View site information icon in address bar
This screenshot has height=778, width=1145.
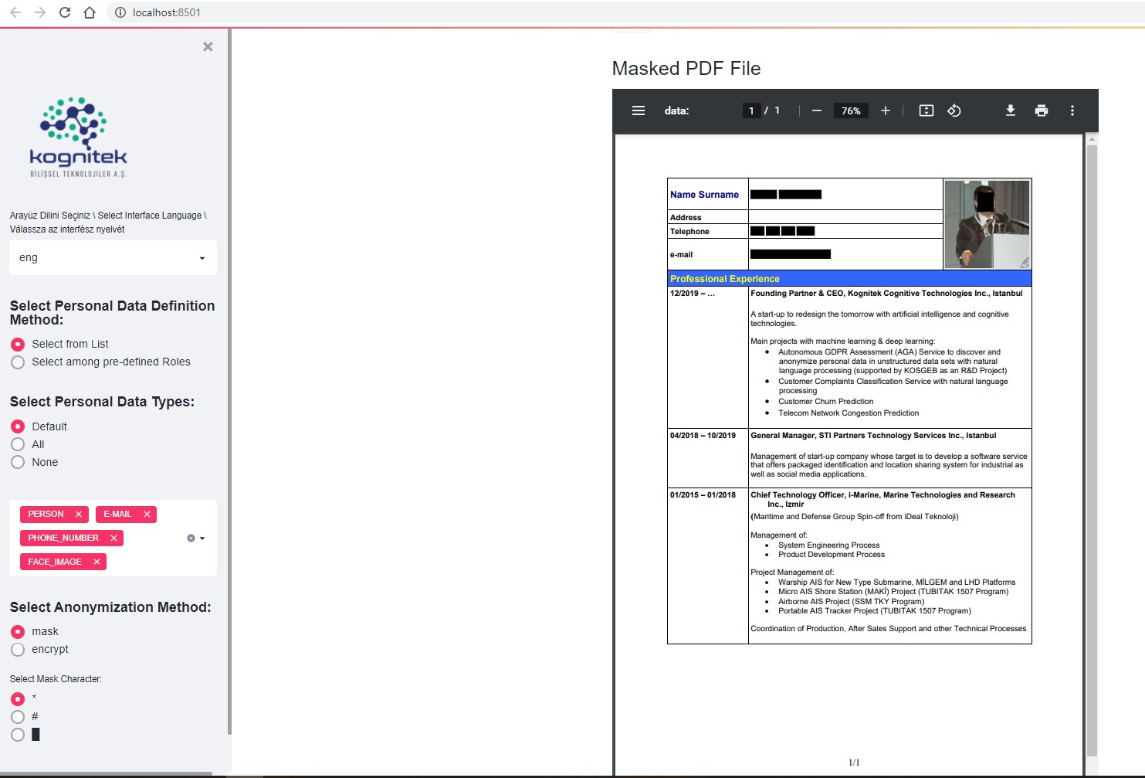click(120, 12)
